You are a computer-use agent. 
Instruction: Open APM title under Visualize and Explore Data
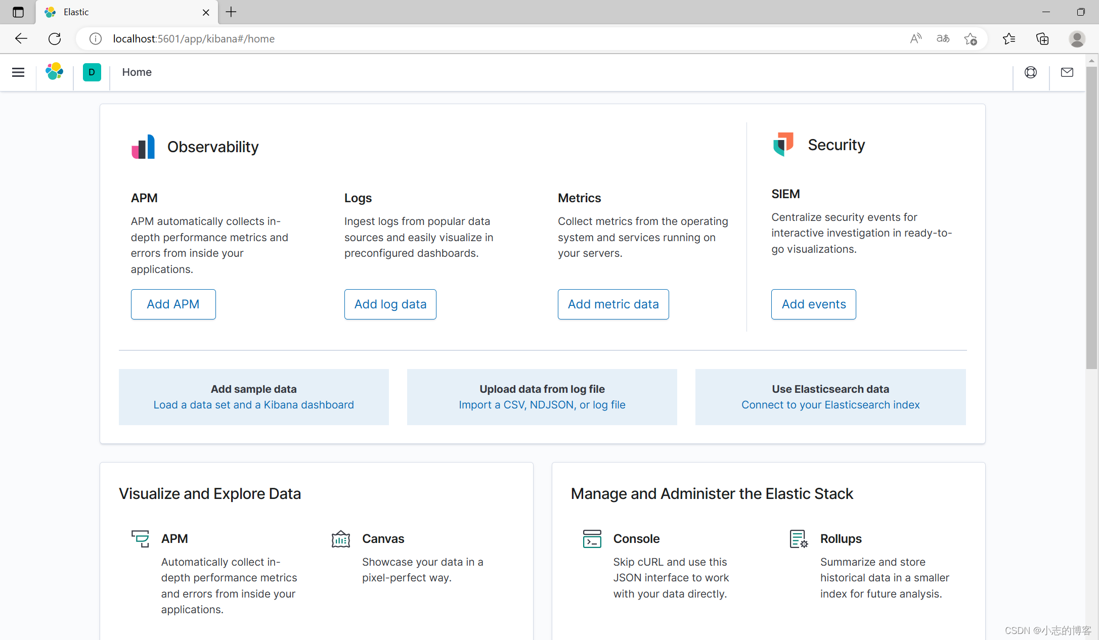(x=174, y=539)
